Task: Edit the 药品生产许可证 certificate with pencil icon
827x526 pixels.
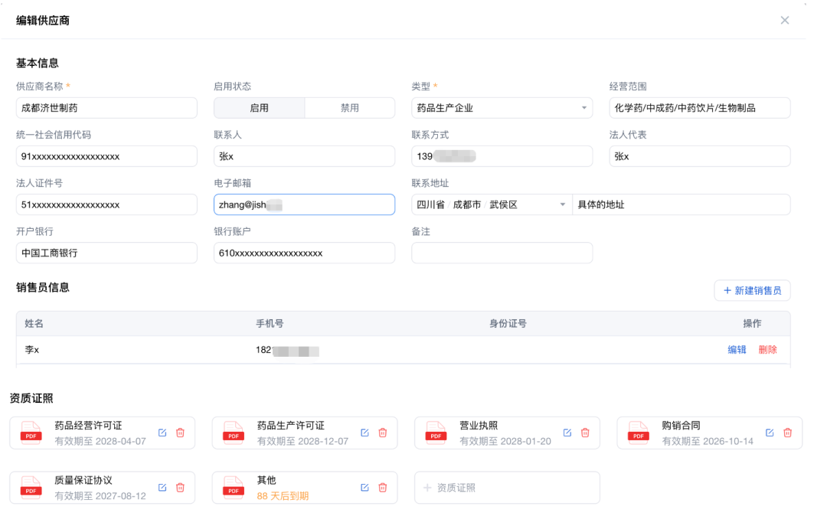Action: pos(364,432)
